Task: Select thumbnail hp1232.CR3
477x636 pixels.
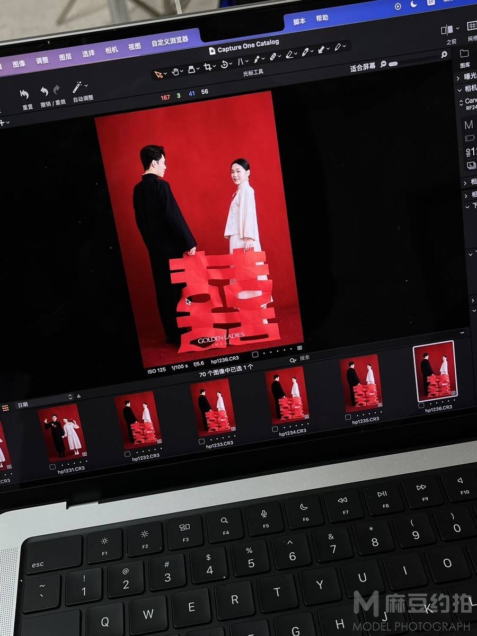Action: click(138, 420)
